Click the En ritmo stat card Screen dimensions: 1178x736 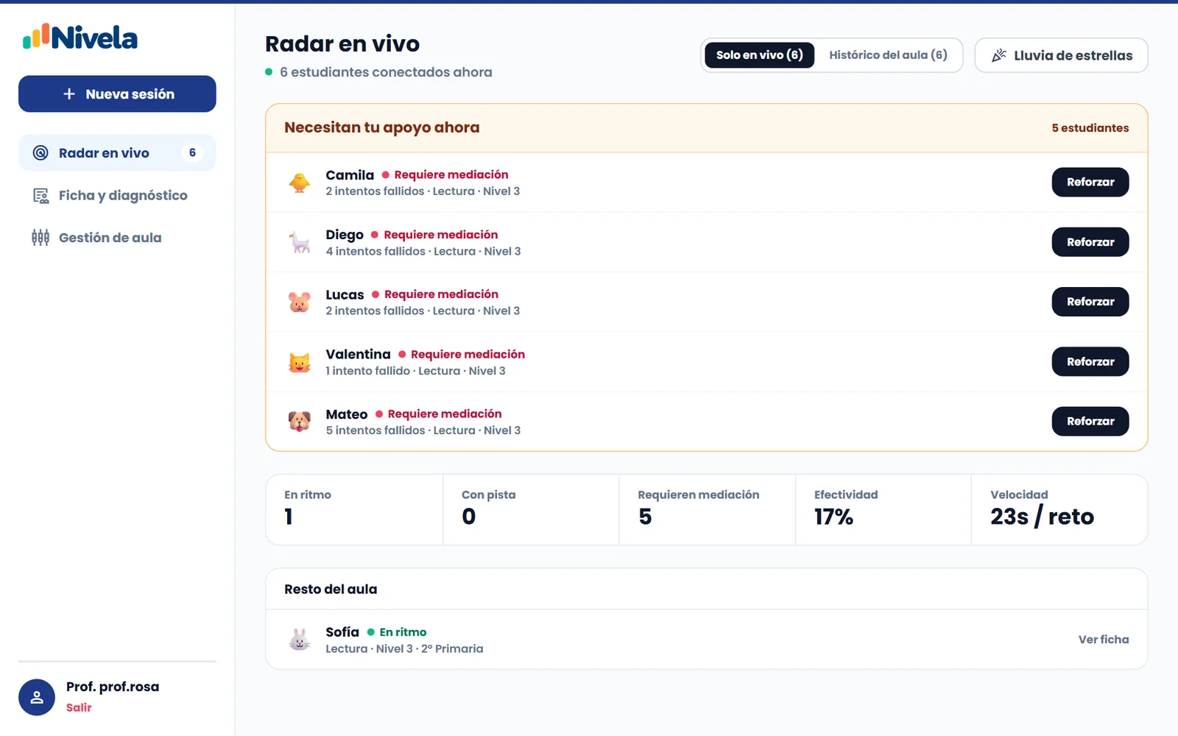point(354,509)
